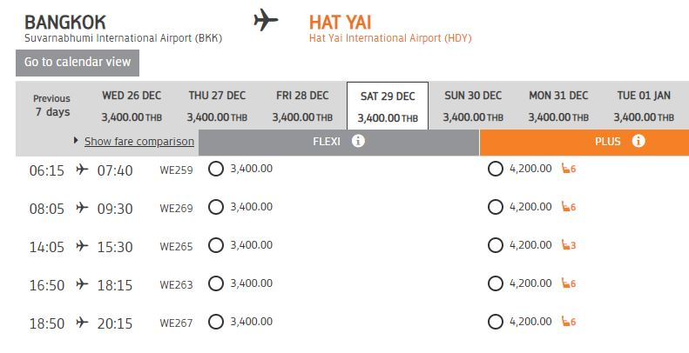689x353 pixels.
Task: Expand the Show fare comparison section
Action: coord(138,141)
